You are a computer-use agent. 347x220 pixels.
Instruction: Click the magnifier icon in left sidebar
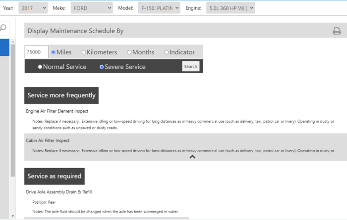[3, 29]
